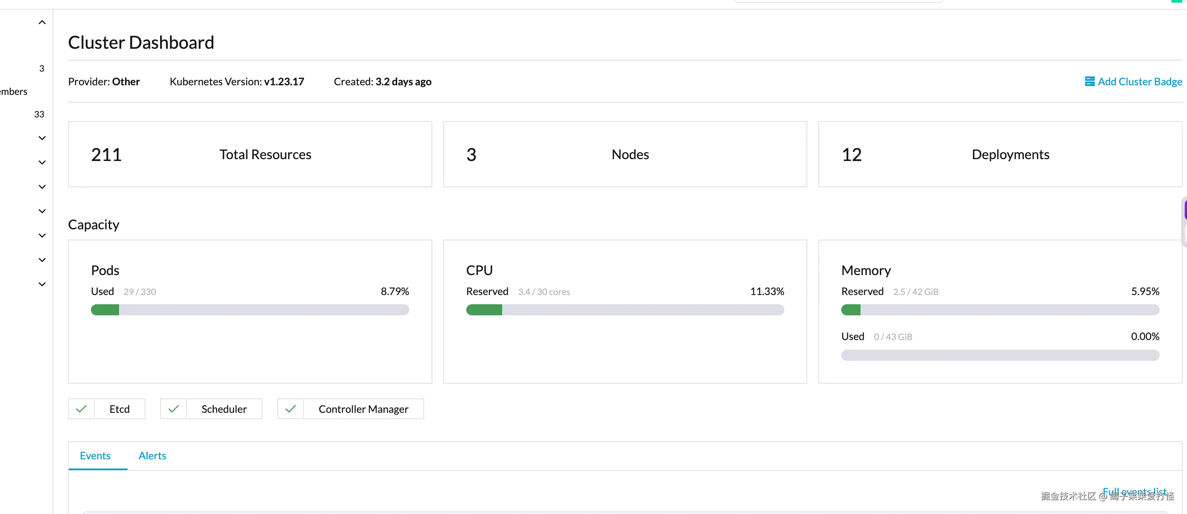Screen dimensions: 1187x514
Task: Open the 211 Total Resources card
Action: pyautogui.click(x=250, y=154)
